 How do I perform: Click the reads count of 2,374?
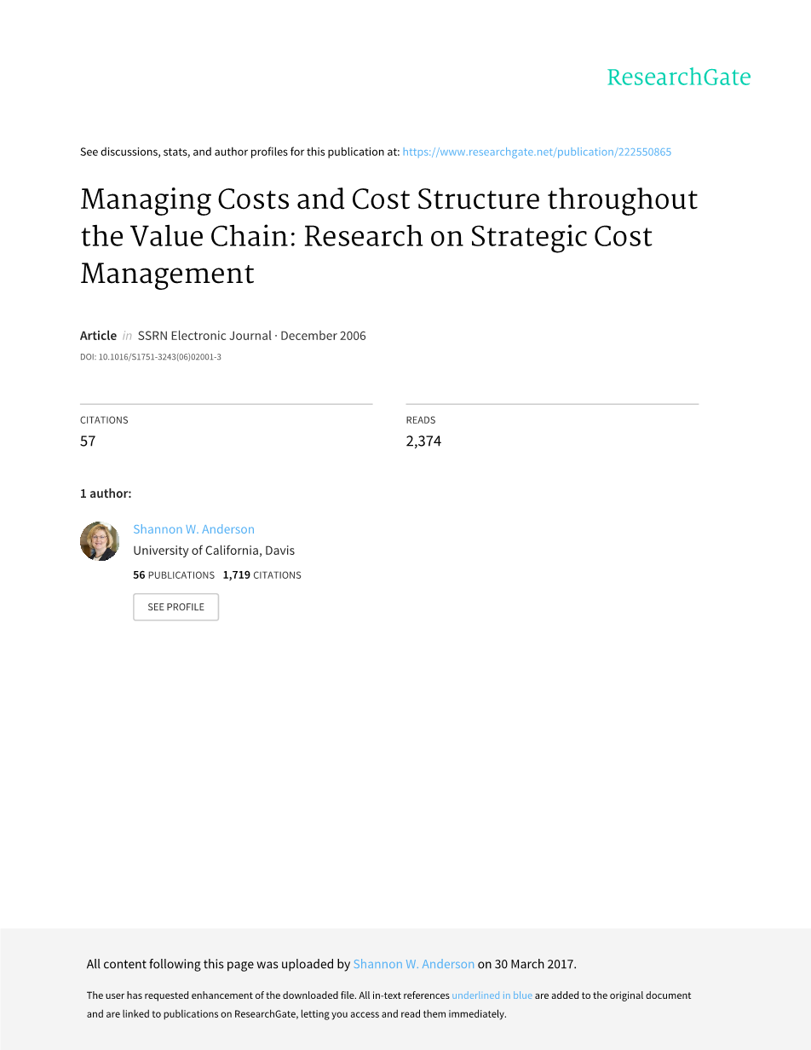(x=423, y=441)
